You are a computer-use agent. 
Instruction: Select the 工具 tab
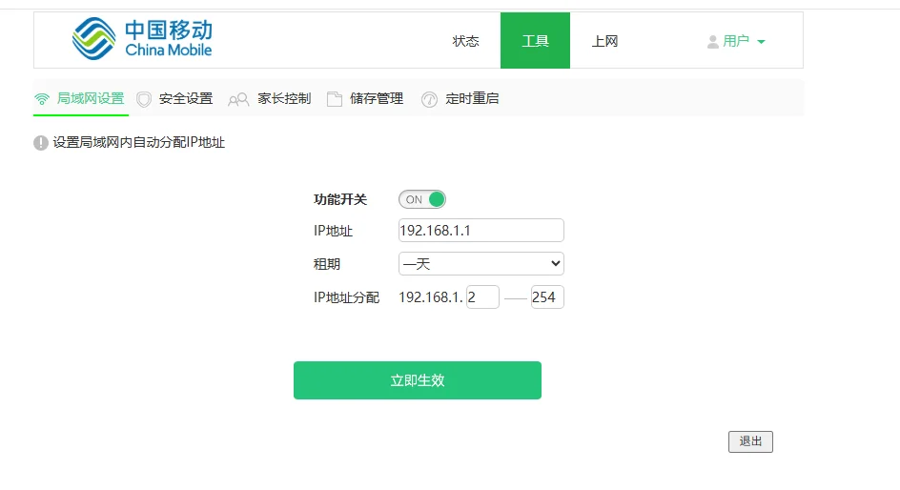pyautogui.click(x=535, y=40)
